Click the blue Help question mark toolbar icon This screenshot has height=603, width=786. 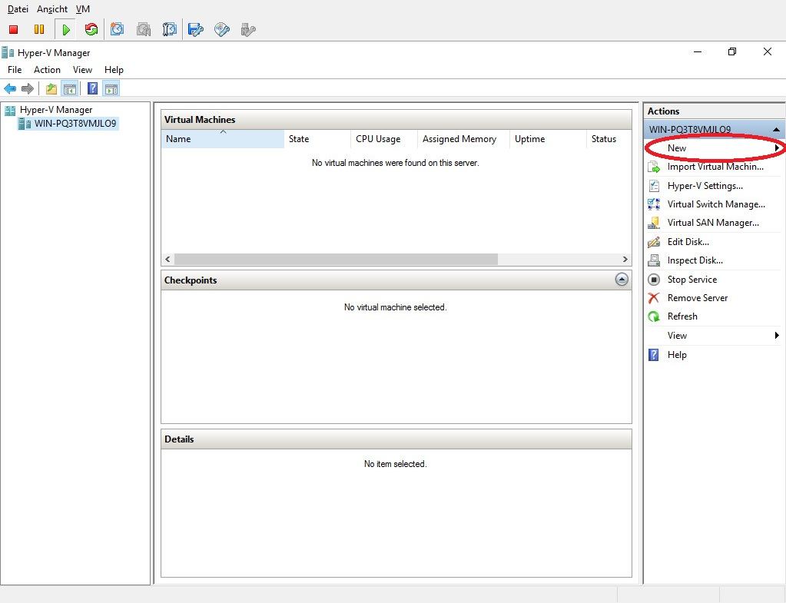point(93,88)
